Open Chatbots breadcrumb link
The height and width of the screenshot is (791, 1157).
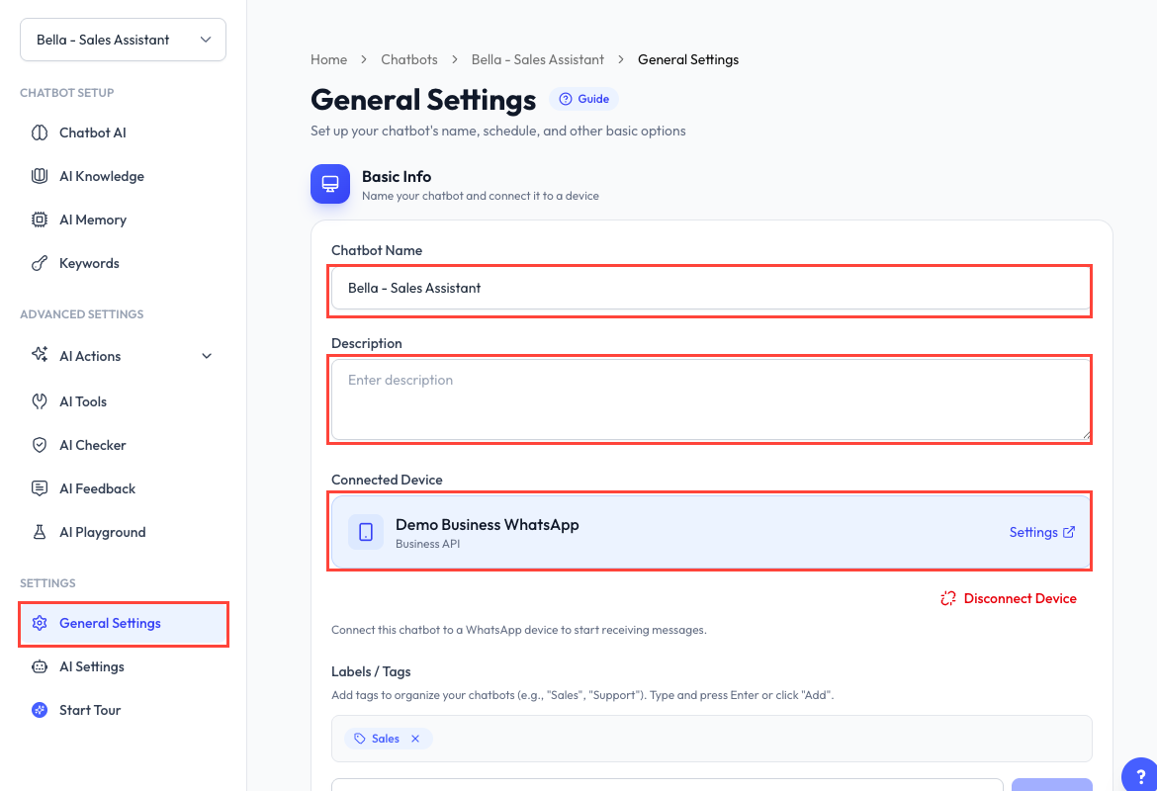408,59
